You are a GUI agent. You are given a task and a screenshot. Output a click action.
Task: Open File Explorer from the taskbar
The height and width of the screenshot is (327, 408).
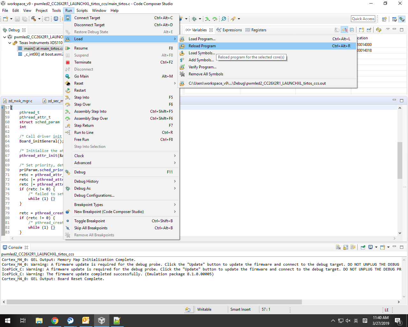[39, 321]
